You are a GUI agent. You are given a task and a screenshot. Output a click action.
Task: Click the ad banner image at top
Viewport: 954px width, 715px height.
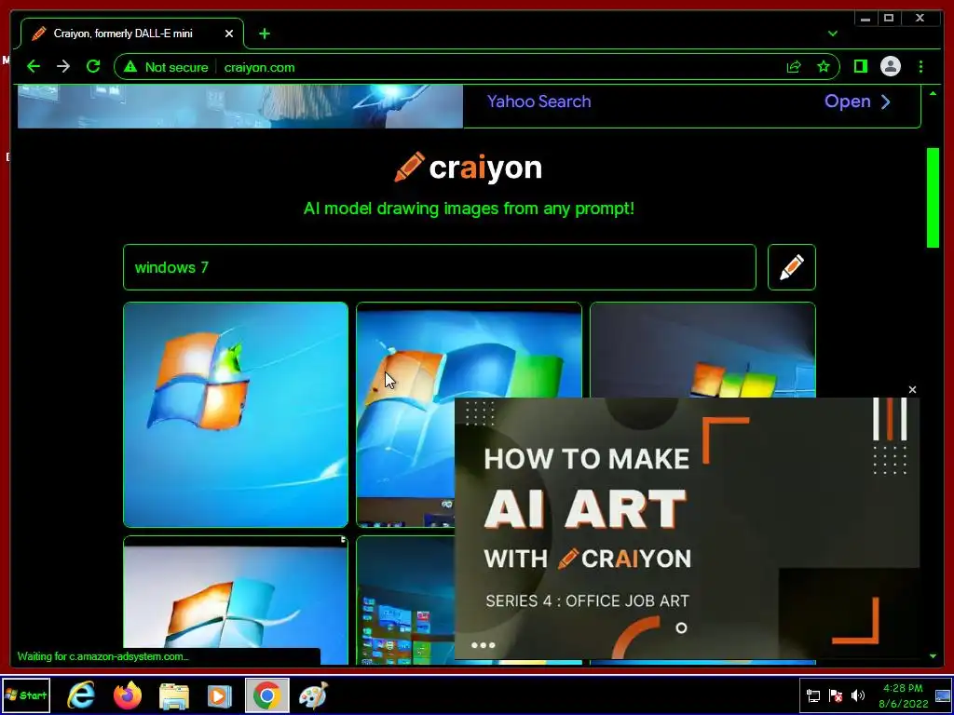(240, 106)
